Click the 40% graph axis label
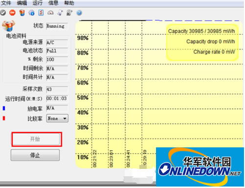245x188 pixels. [x=83, y=113]
